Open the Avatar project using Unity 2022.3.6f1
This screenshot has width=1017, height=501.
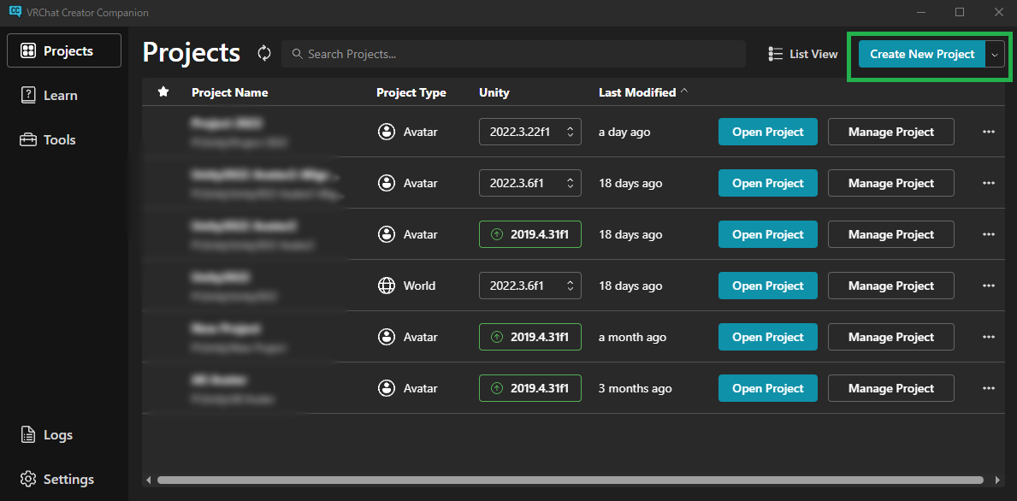(768, 183)
